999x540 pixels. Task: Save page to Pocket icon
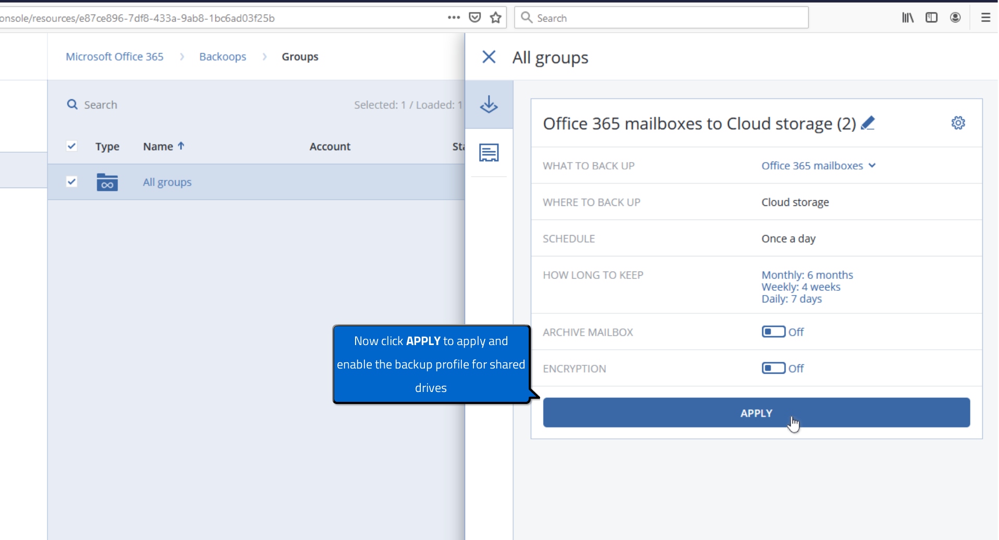tap(474, 18)
